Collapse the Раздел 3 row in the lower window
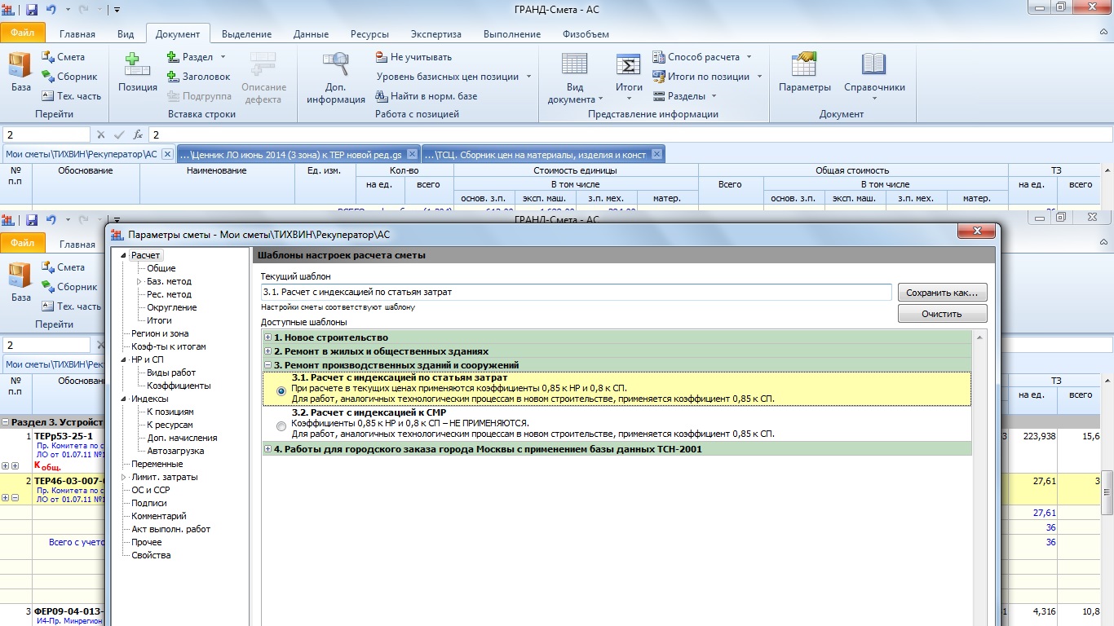Viewport: 1114px width, 626px height. pos(5,423)
